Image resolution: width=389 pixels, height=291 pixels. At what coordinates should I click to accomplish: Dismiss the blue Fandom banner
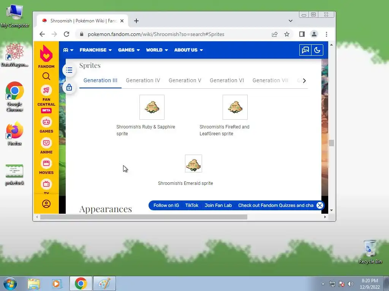[x=320, y=205]
